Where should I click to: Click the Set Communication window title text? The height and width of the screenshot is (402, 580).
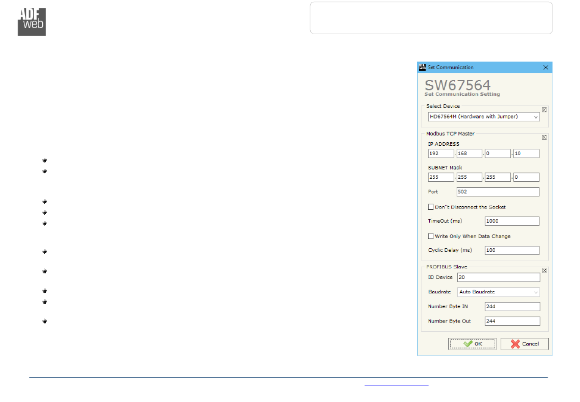(x=451, y=67)
